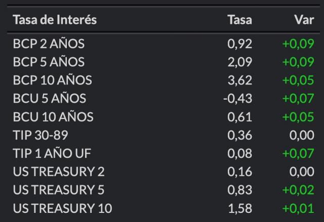324x222 pixels.
Task: Click the +0,02 variation value
Action: (298, 190)
